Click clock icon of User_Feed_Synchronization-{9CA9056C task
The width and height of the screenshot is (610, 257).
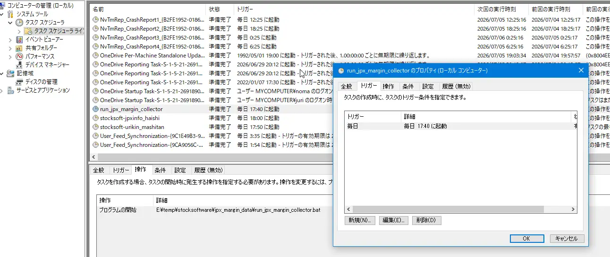point(96,145)
